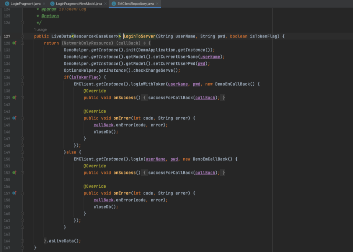Collapse the if block fold on line 136
353x252 pixels.
point(22,77)
